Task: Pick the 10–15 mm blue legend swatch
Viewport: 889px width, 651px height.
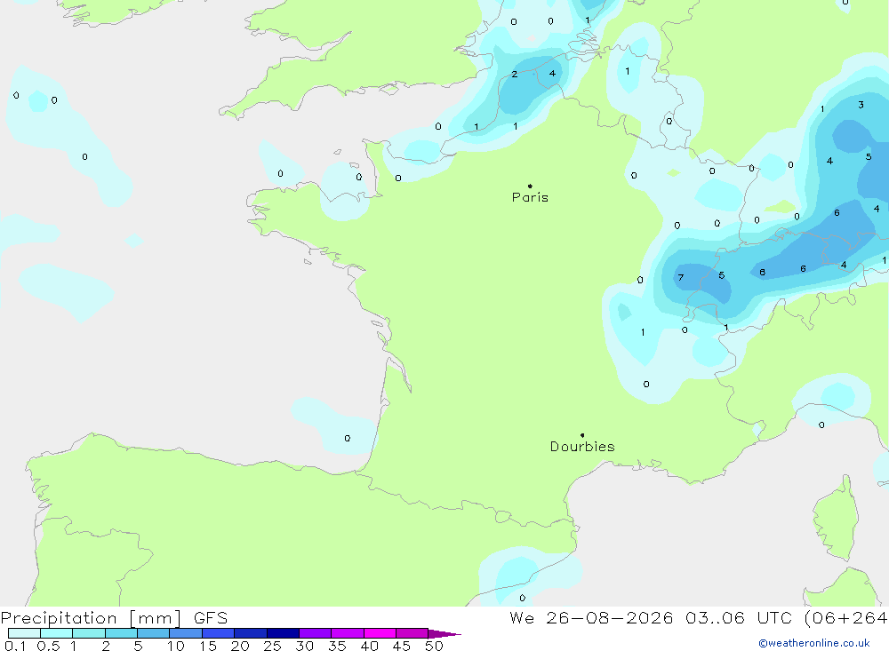Action: click(x=186, y=633)
